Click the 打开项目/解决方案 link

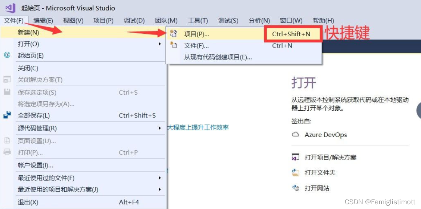tap(330, 157)
